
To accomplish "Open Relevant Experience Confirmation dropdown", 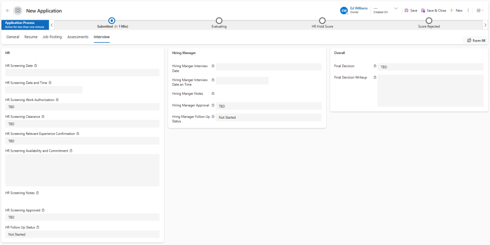I will [x=82, y=141].
